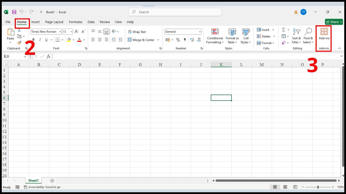The height and width of the screenshot is (194, 346).
Task: Click the Save icon in title bar
Action: pyautogui.click(x=14, y=12)
